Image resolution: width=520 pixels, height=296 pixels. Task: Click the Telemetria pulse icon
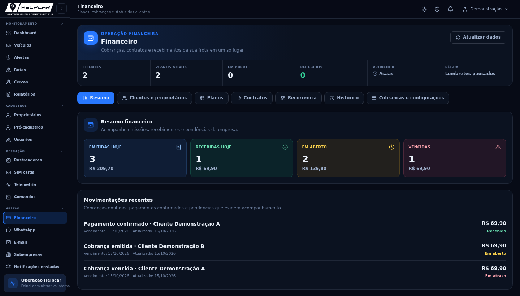(x=8, y=184)
